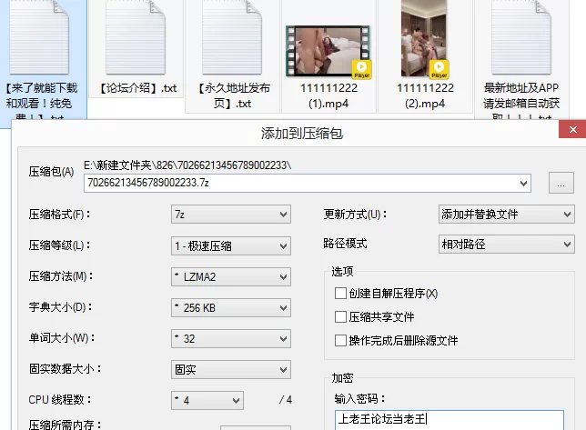Close the 添加到压缩包 dialog
Image resolution: width=586 pixels, height=430 pixels.
point(572,129)
